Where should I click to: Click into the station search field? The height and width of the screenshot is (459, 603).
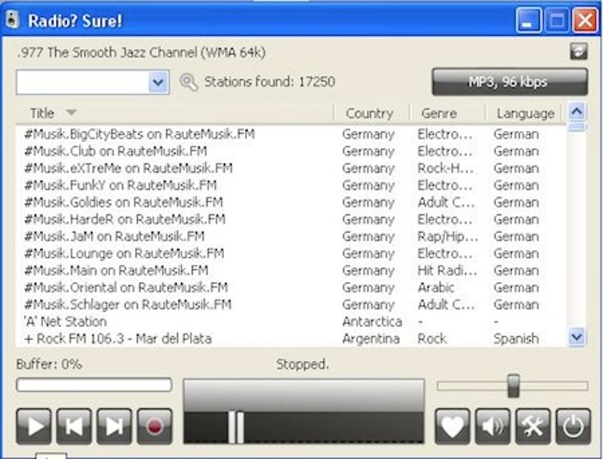click(x=83, y=82)
